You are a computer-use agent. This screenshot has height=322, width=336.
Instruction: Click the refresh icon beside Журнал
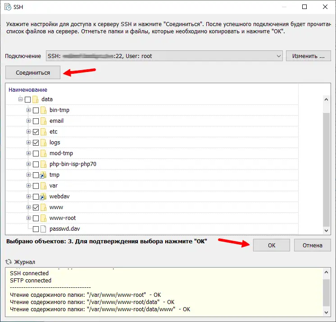(8, 262)
